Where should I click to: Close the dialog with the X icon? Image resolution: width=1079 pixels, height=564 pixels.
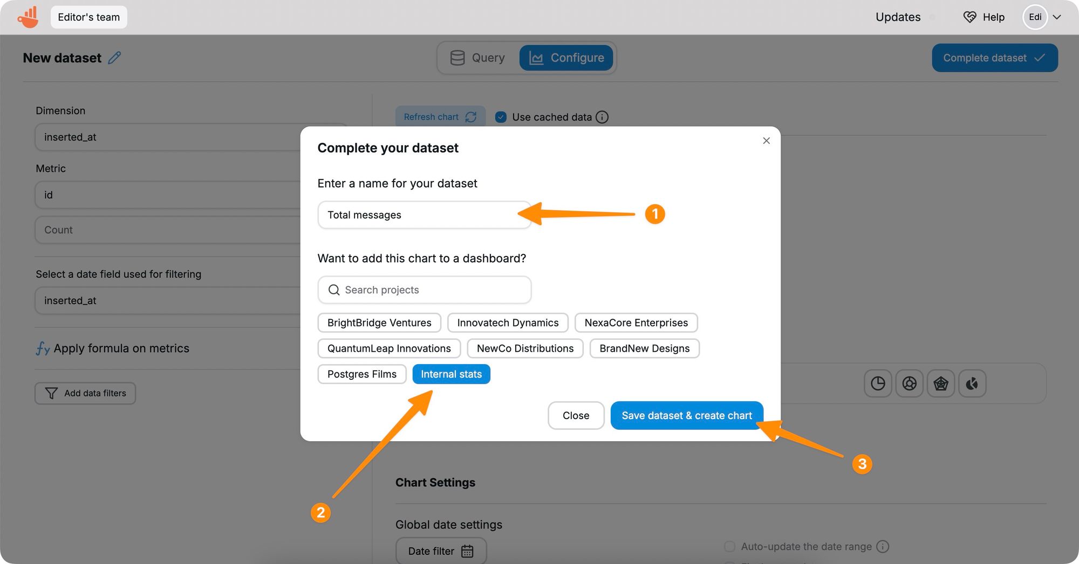pyautogui.click(x=766, y=141)
